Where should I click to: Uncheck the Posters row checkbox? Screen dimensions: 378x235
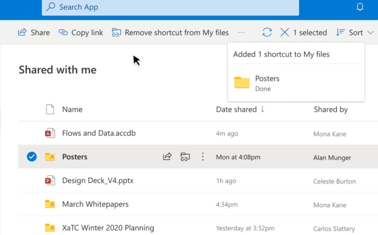coord(32,157)
